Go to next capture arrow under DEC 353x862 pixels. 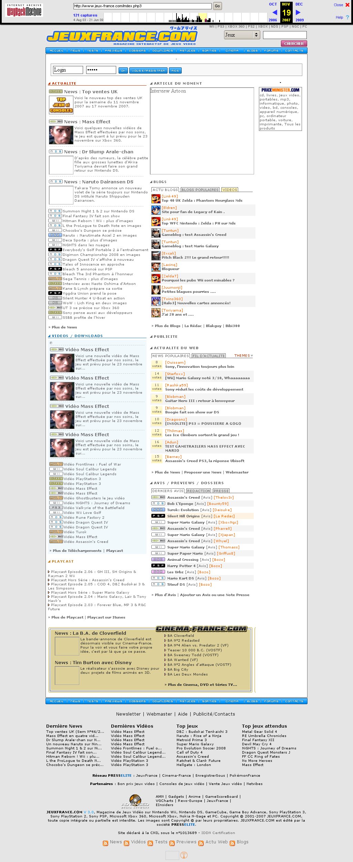click(x=298, y=12)
